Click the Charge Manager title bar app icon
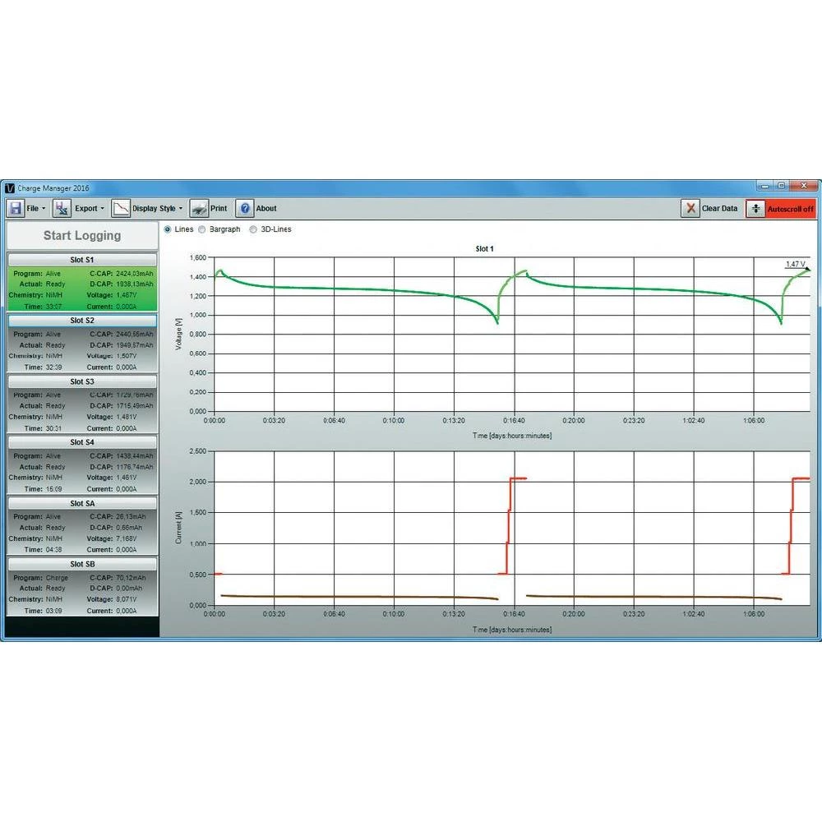 (x=10, y=188)
